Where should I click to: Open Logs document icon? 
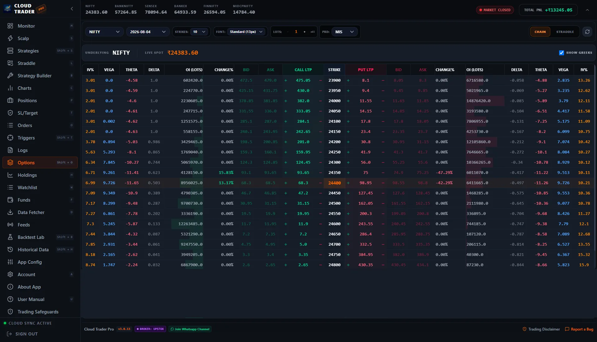[10, 150]
